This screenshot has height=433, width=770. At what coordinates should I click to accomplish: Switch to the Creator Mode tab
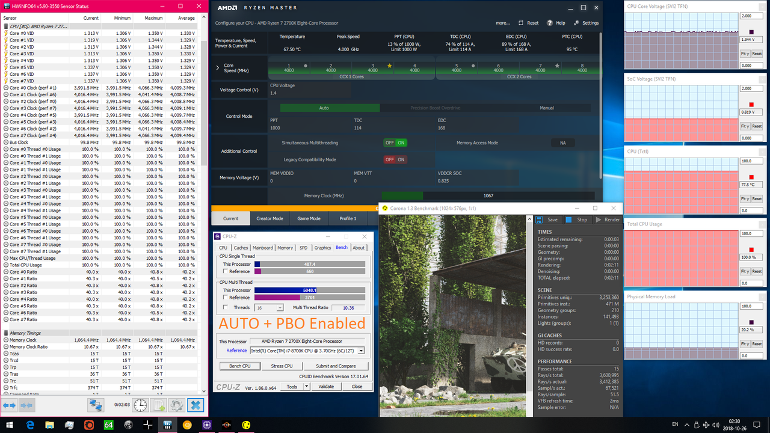[269, 218]
